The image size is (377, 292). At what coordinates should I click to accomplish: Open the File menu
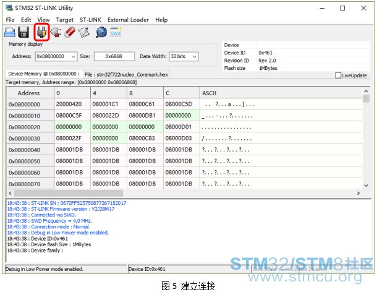10,20
